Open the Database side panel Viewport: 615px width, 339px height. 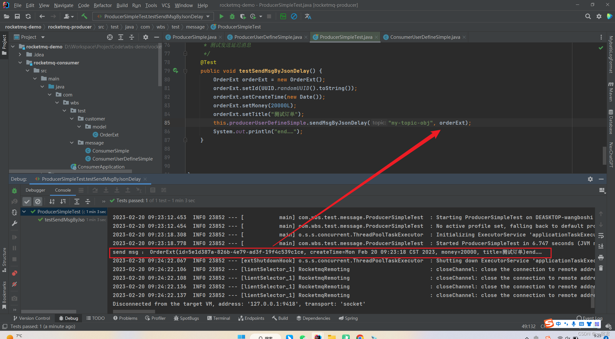coord(611,121)
